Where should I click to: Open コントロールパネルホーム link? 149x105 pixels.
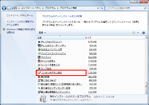pos(20,15)
